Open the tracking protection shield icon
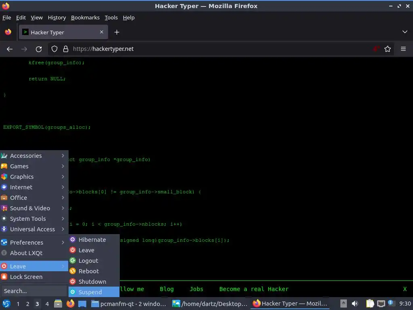 tap(54, 49)
